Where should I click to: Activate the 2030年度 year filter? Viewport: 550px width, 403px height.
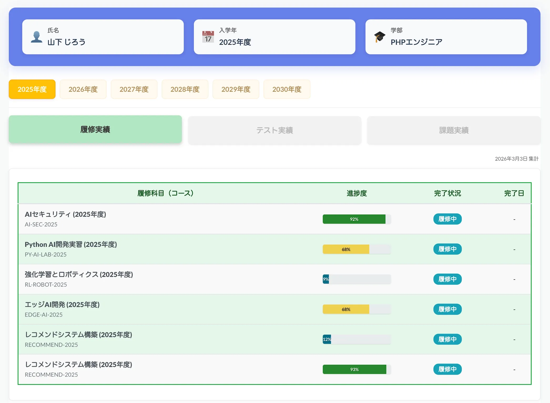(287, 89)
